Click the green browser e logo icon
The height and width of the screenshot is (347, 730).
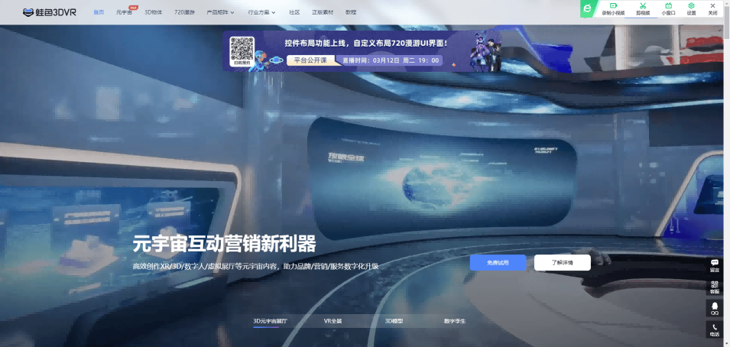(588, 8)
